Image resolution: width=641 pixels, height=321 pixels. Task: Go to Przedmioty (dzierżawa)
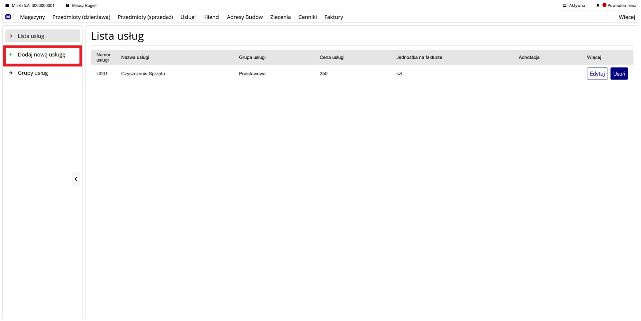[x=81, y=17]
